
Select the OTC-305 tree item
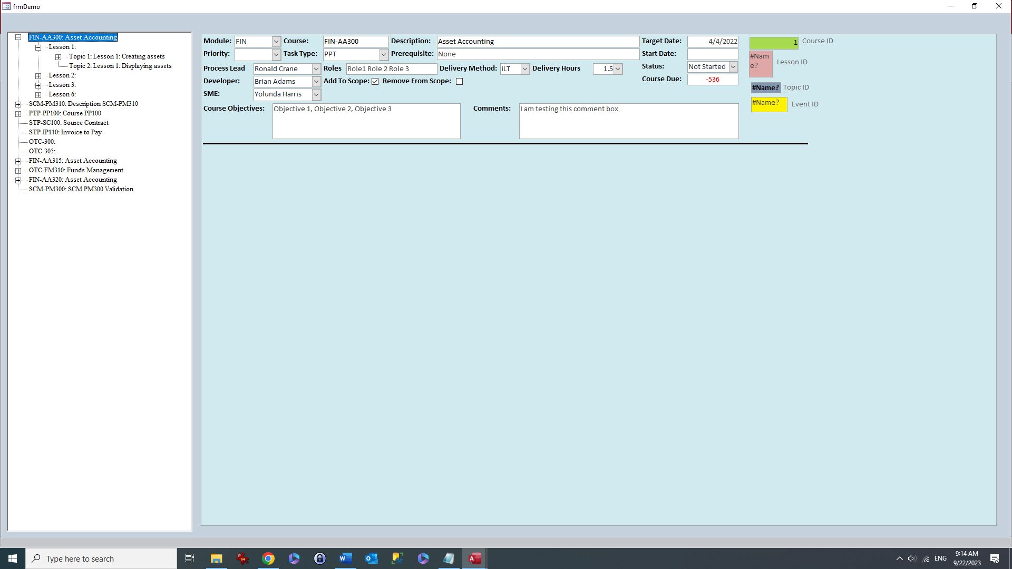[42, 151]
